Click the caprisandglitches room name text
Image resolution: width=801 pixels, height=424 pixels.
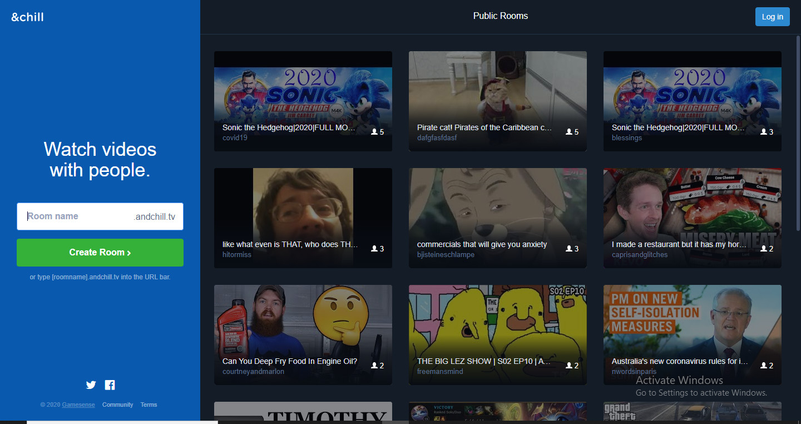coord(640,255)
